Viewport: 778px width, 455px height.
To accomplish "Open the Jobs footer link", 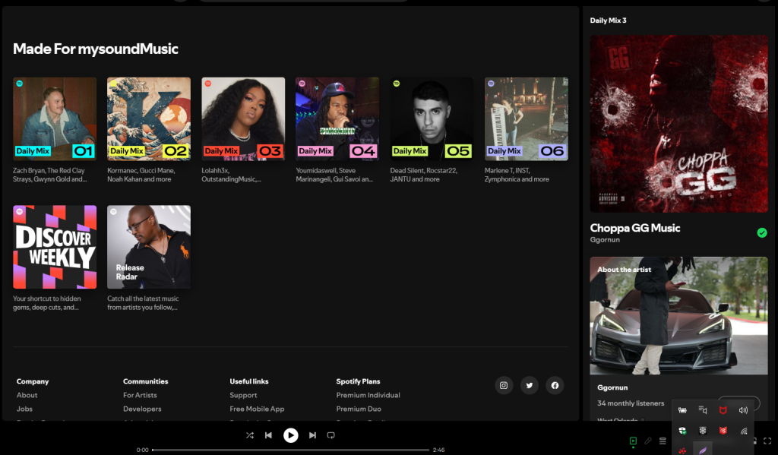I will 24,409.
